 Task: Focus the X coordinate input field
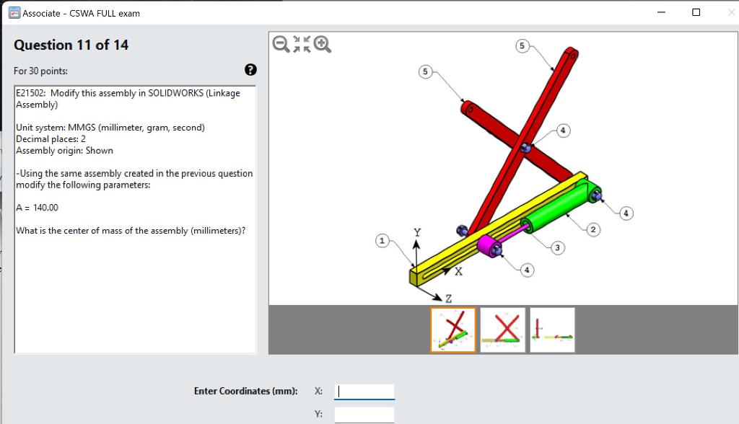[364, 392]
